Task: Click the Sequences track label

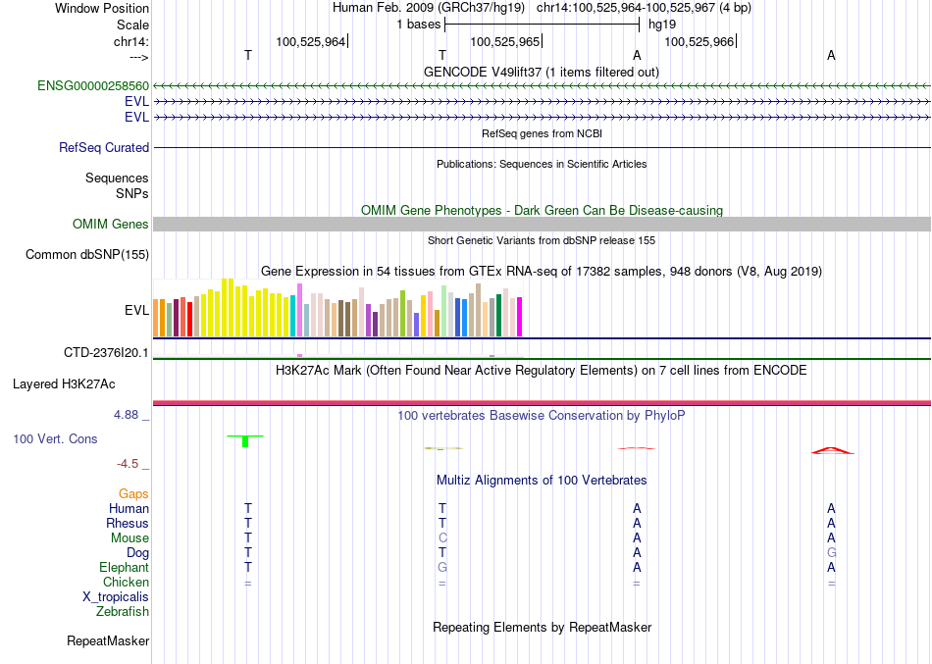Action: click(117, 178)
